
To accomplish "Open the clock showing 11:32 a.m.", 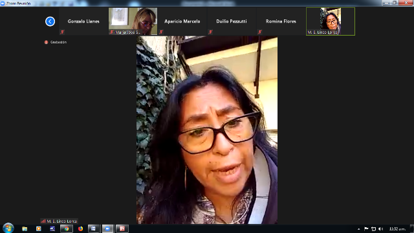I will pos(397,229).
